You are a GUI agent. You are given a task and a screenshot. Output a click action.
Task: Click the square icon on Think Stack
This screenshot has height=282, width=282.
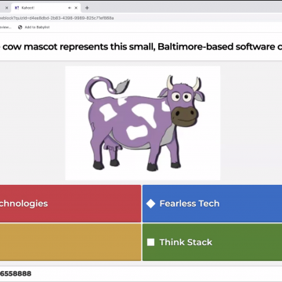150,242
